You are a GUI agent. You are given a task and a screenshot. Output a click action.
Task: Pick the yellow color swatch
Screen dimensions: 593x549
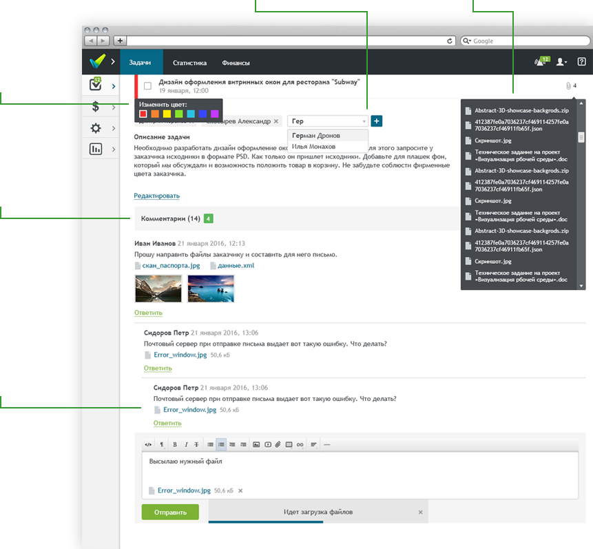point(167,114)
